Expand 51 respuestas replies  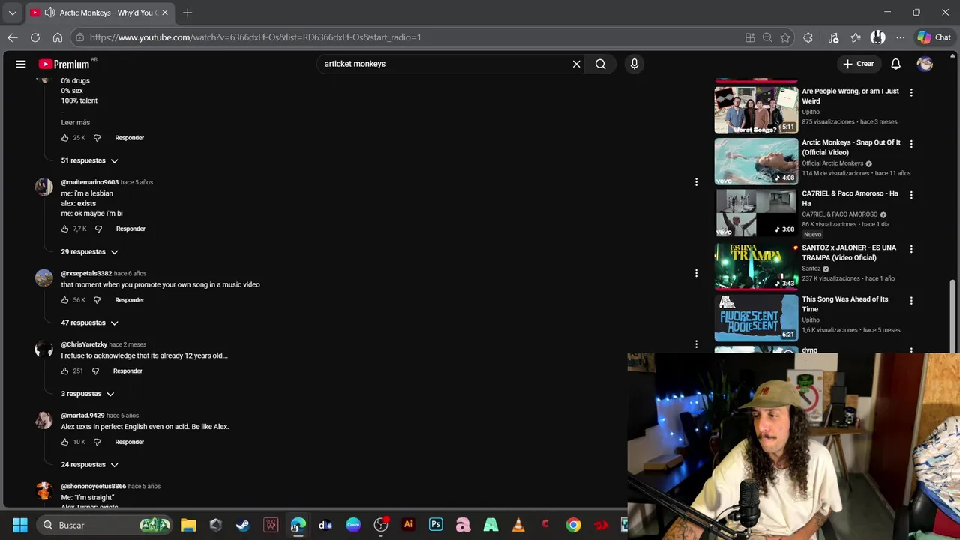[90, 160]
